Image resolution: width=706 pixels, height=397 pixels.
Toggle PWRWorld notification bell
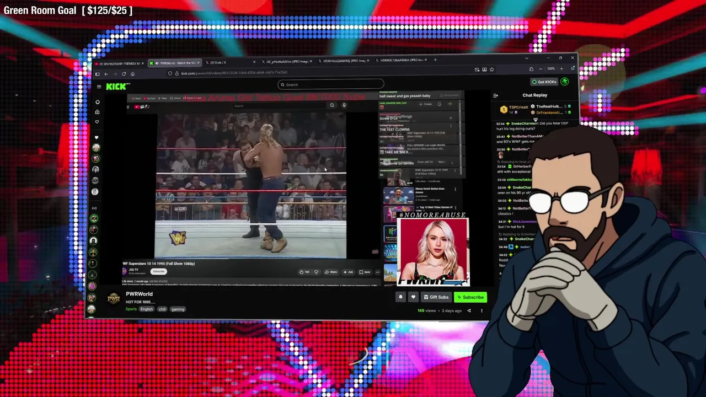pyautogui.click(x=400, y=297)
